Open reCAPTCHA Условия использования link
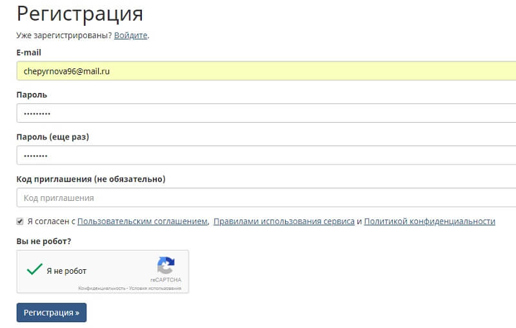Screen dimensions: 516x328 click(x=155, y=288)
